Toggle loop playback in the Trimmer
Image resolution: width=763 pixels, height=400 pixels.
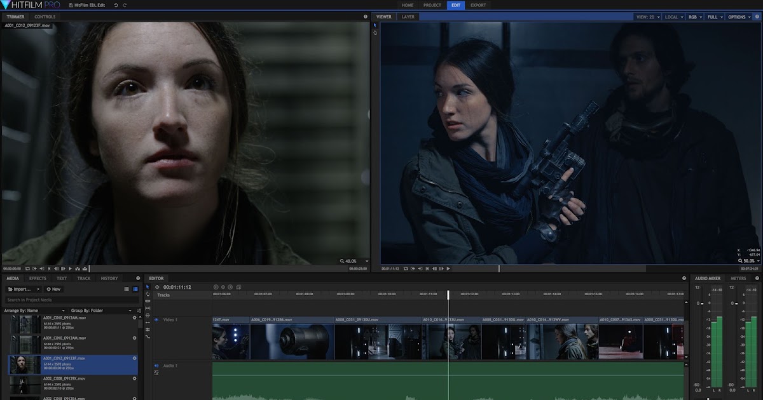click(27, 269)
